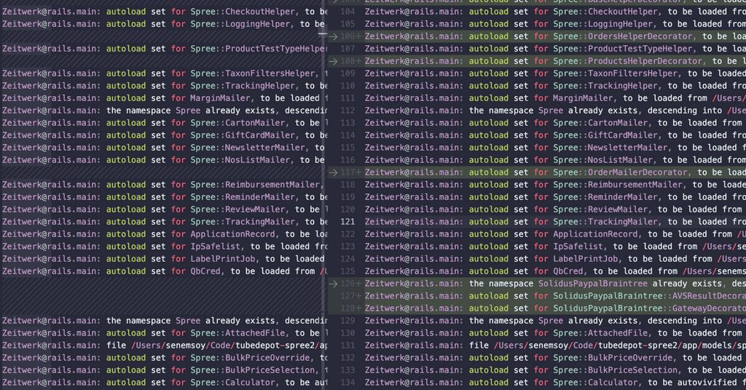Click MarginMailer row in right pane
Screen dimensions: 746x390
click(x=555, y=98)
